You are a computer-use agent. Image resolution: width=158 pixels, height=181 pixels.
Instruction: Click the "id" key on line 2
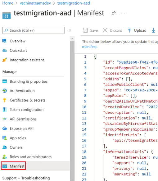coord(108,62)
